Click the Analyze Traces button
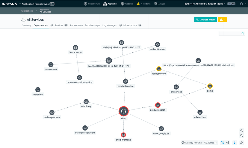The image size is (248, 148). coord(205,19)
